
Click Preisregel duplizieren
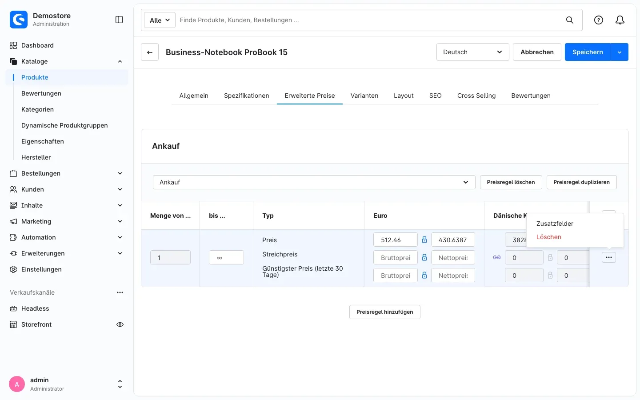click(582, 182)
